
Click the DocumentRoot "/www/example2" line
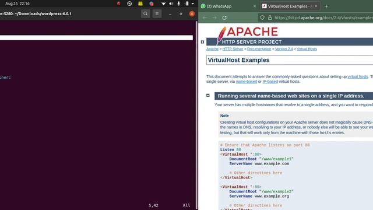(262, 192)
